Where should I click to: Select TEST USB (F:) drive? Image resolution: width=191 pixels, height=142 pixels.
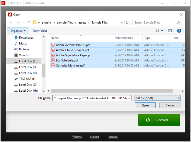click(x=28, y=79)
